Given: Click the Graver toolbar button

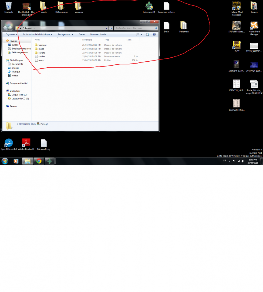Looking at the screenshot, I should [x=82, y=34].
